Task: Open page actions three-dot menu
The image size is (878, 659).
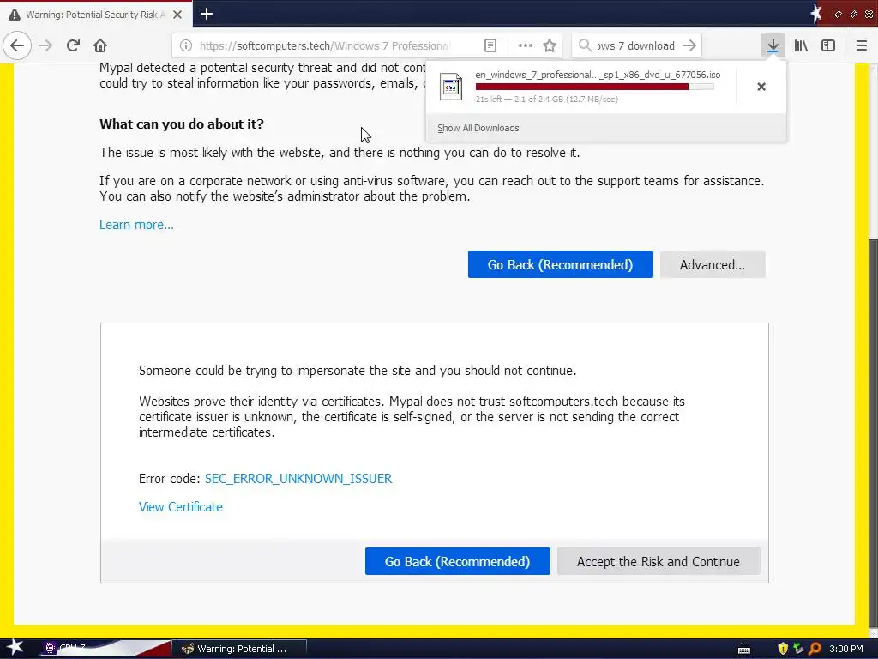Action: pos(525,45)
